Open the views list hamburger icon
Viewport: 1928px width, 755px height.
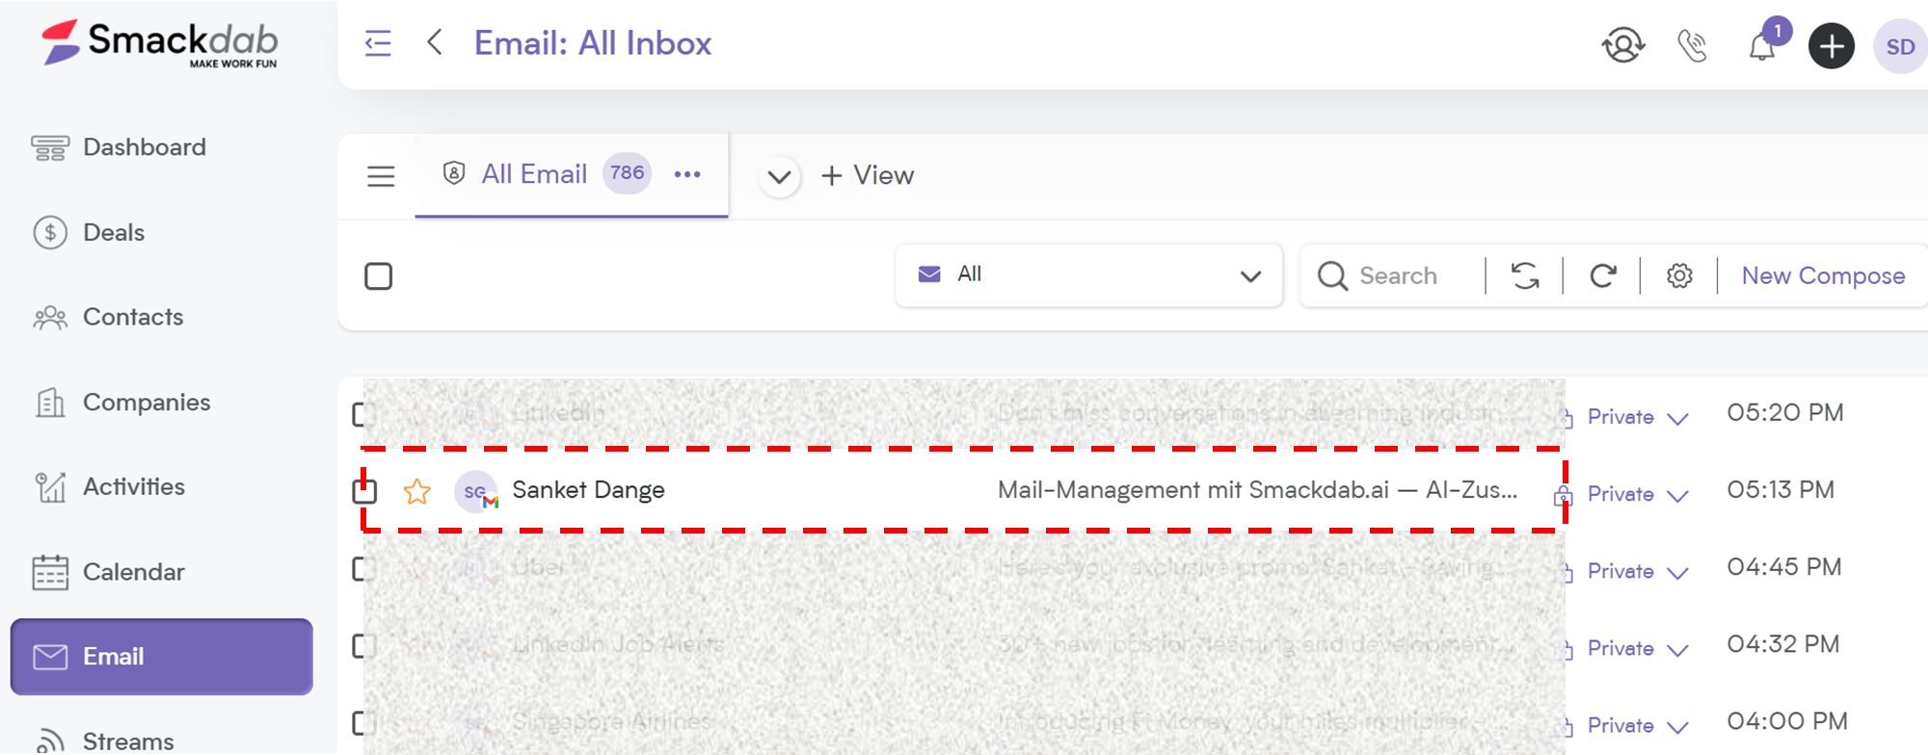[x=381, y=175]
